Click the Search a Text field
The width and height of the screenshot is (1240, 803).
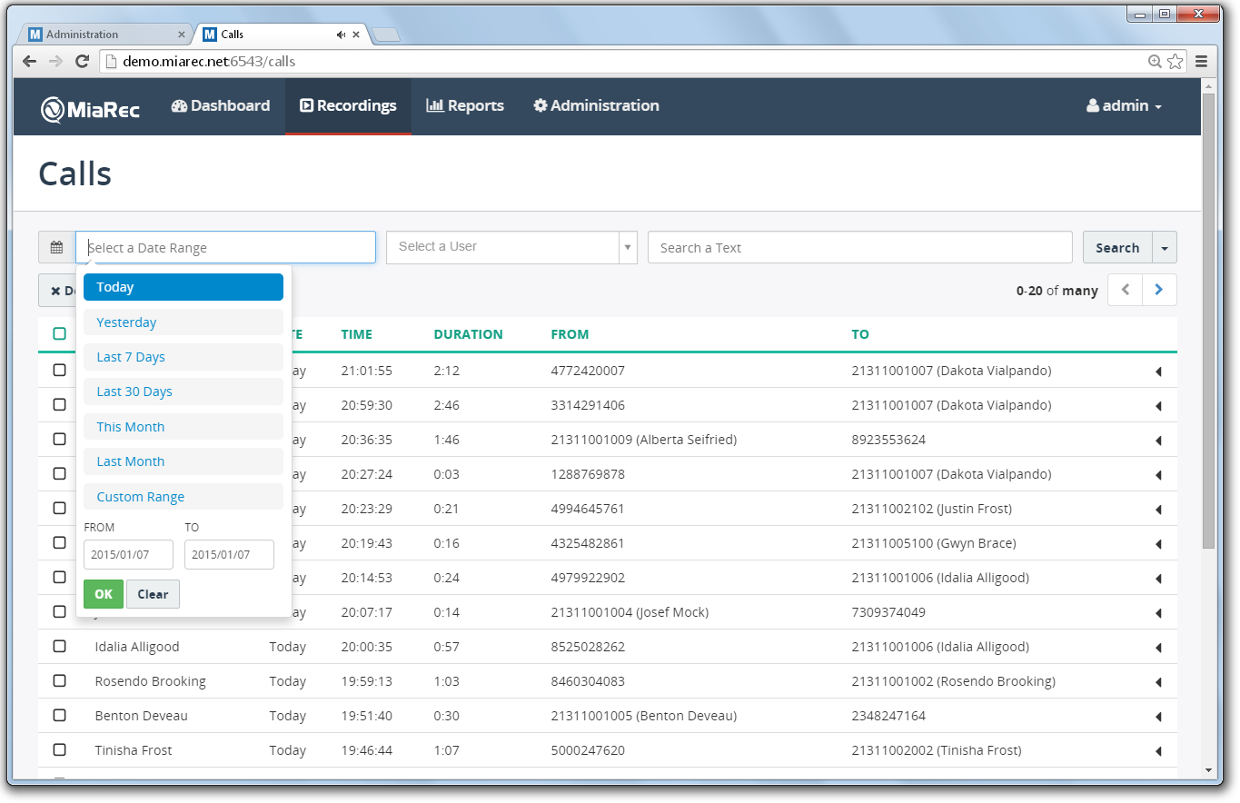(859, 248)
